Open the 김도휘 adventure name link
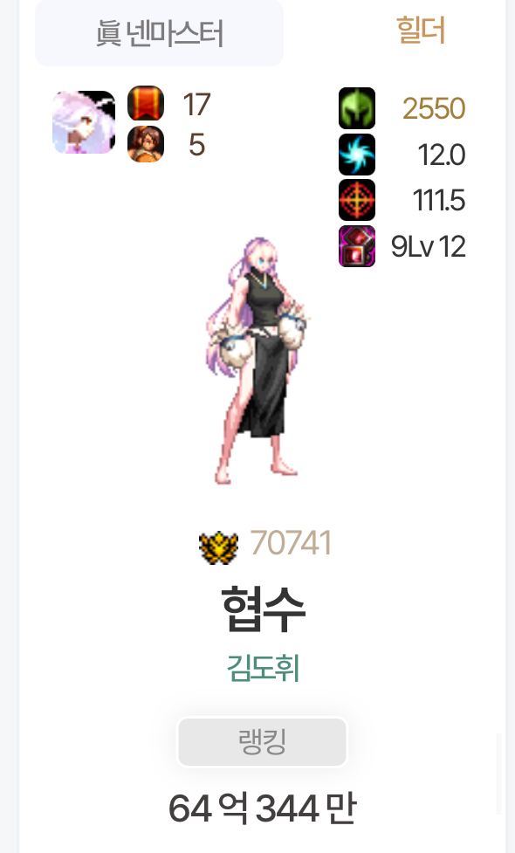 [264, 668]
